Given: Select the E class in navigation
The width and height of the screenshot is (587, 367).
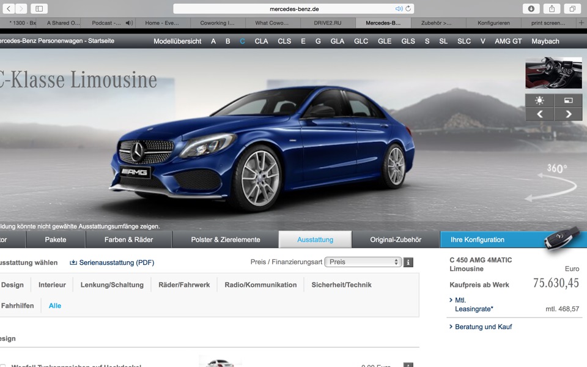Looking at the screenshot, I should tap(303, 41).
